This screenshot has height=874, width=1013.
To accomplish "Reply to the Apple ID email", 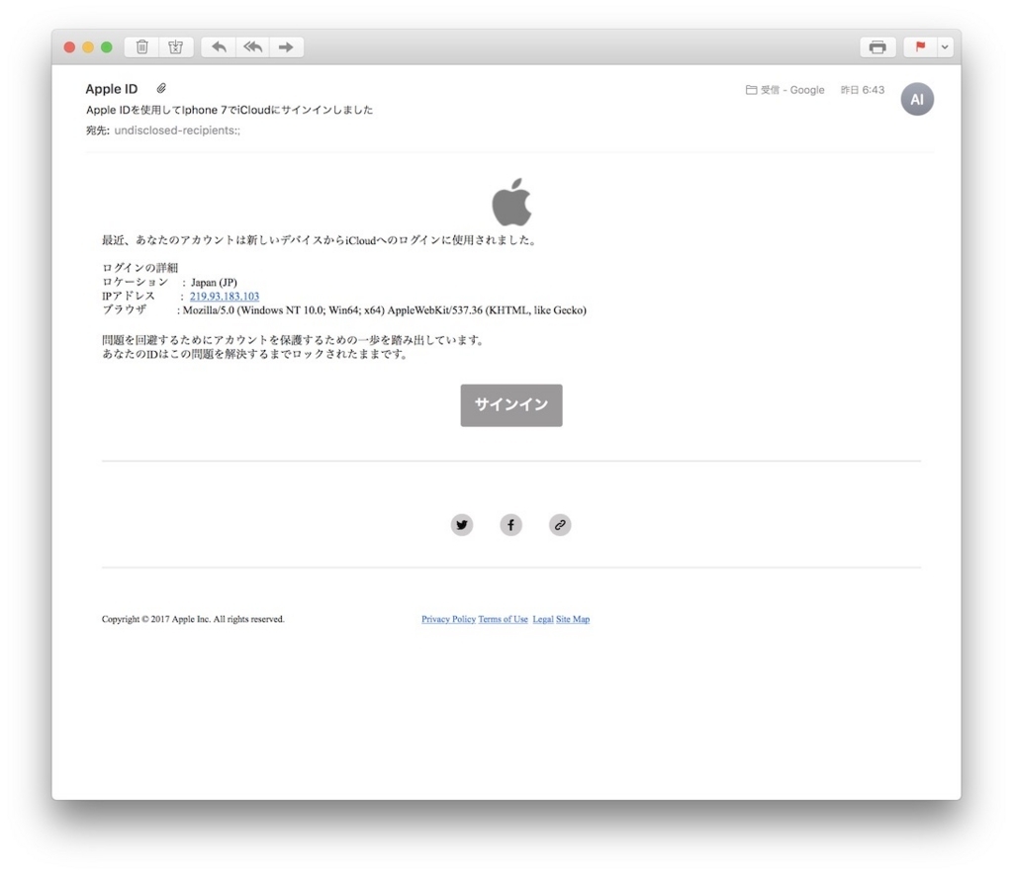I will coord(219,47).
